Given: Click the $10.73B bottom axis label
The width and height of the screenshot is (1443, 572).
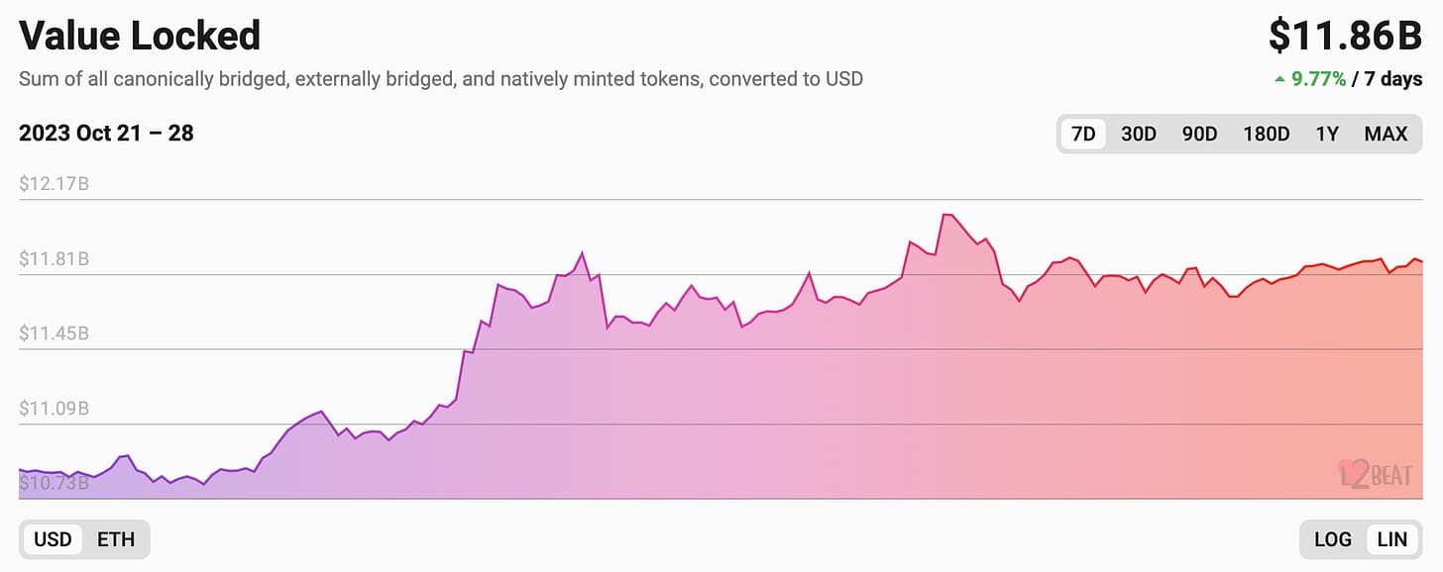Looking at the screenshot, I should 54,483.
